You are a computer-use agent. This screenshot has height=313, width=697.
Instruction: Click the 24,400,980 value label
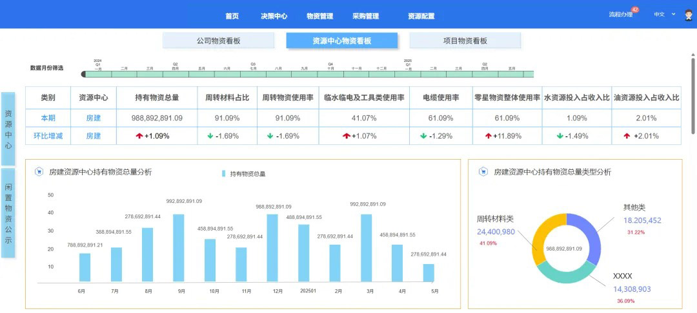point(496,231)
